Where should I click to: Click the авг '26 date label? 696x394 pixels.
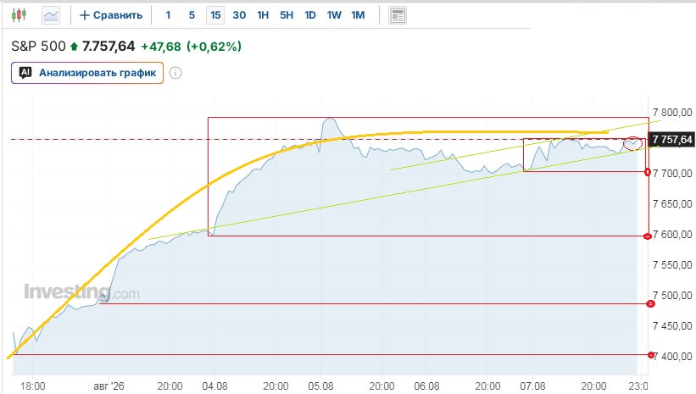[x=109, y=386]
